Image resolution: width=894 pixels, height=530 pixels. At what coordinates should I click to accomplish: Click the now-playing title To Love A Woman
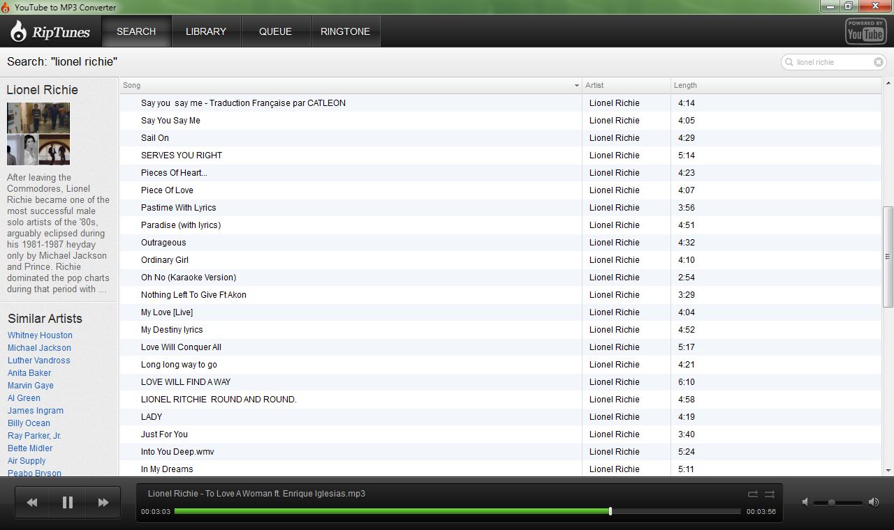point(256,494)
